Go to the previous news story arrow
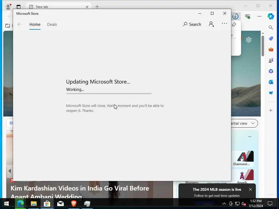Image resolution: width=279 pixels, height=209 pixels. 10,171
